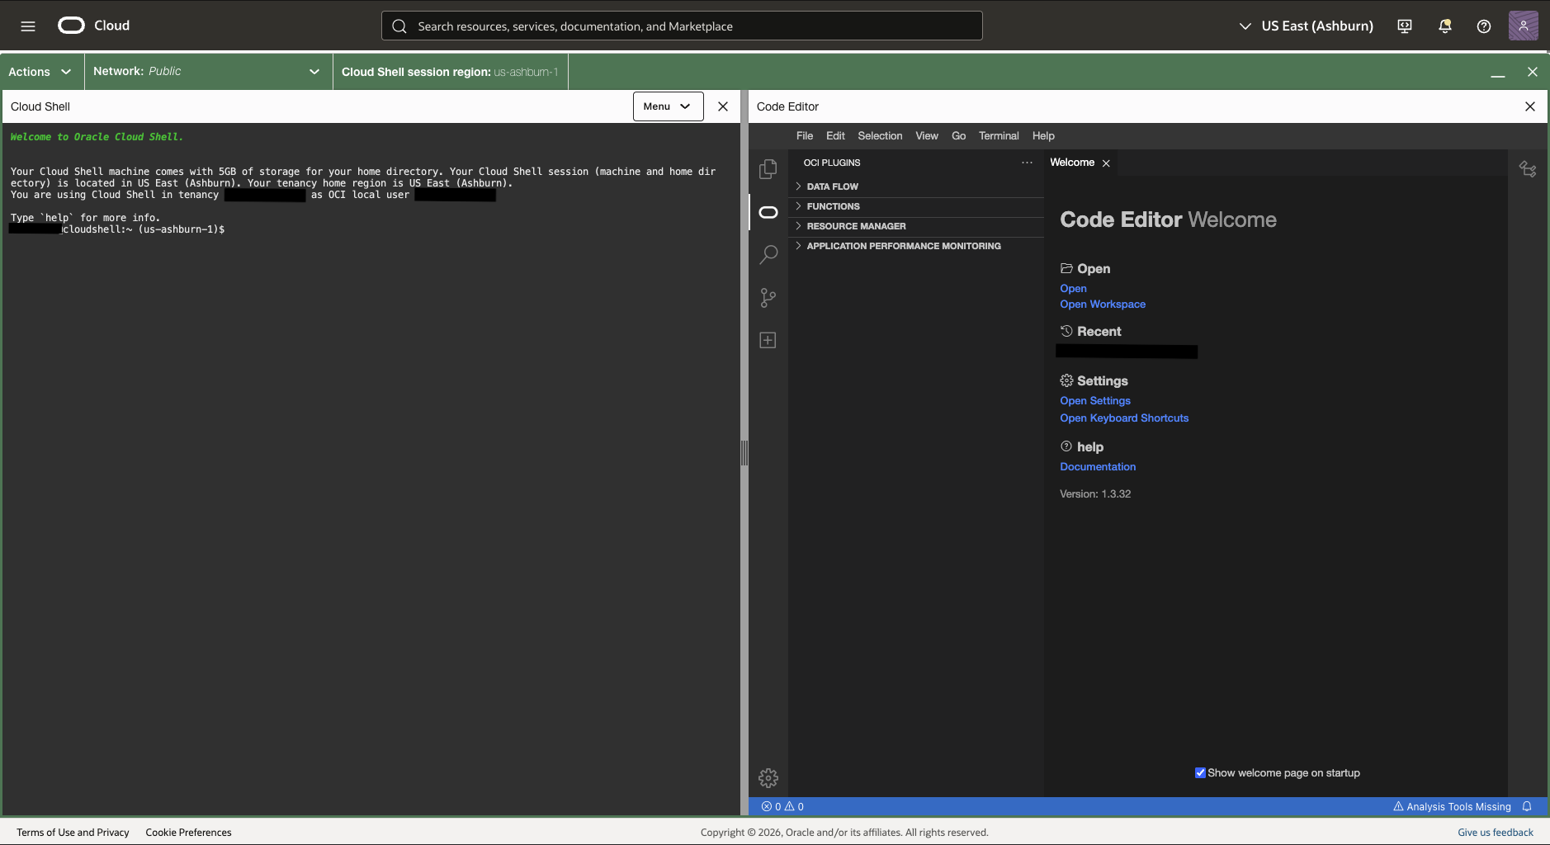Click Cookie Preferences link
1550x845 pixels.
[188, 833]
